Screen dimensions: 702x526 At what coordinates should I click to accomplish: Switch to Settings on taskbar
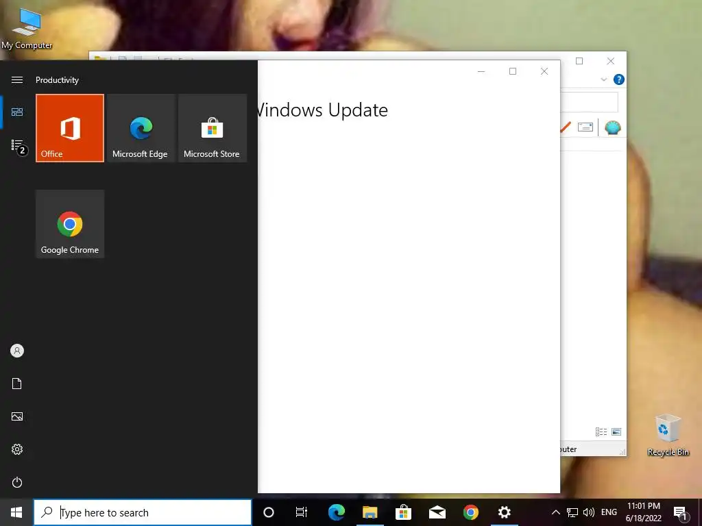pos(504,512)
